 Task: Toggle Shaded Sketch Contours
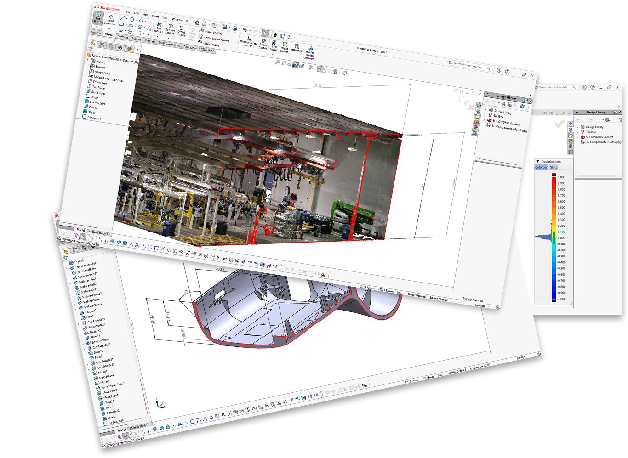click(x=310, y=53)
